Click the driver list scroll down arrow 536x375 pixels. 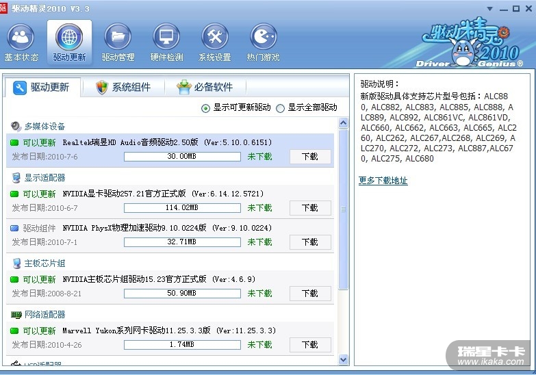coord(343,360)
